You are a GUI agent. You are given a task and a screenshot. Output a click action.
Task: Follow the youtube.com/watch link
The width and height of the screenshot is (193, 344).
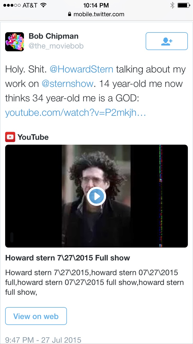tap(76, 113)
